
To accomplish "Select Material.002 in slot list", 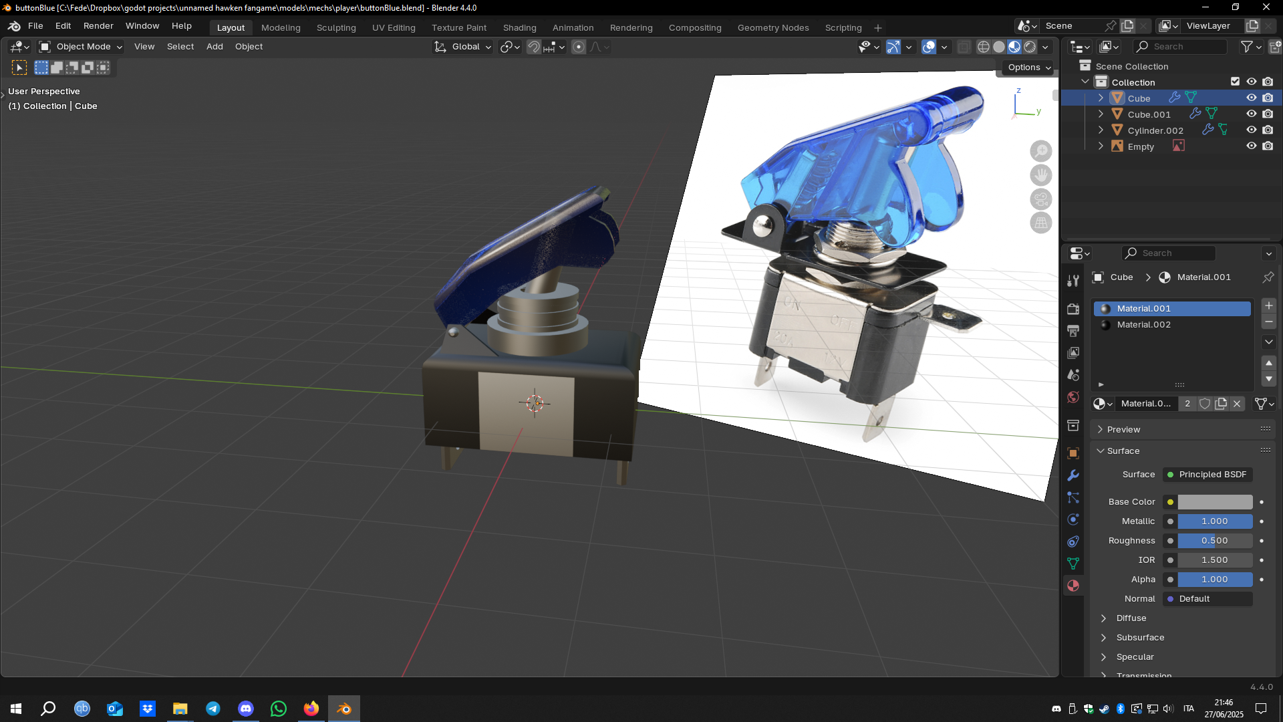I will pos(1172,325).
